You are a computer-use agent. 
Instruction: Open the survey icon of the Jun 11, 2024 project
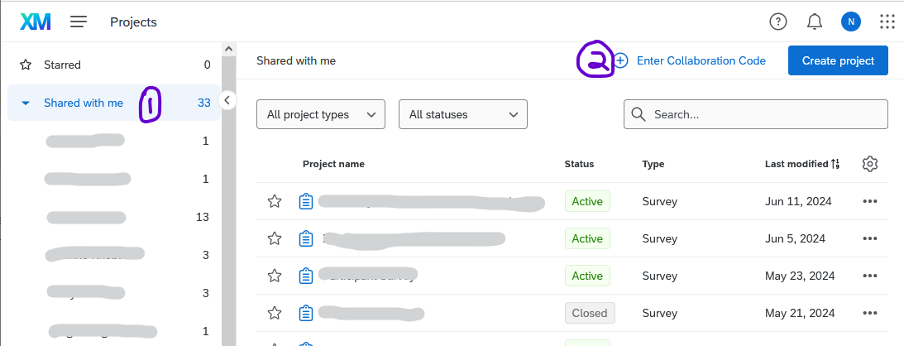[306, 201]
